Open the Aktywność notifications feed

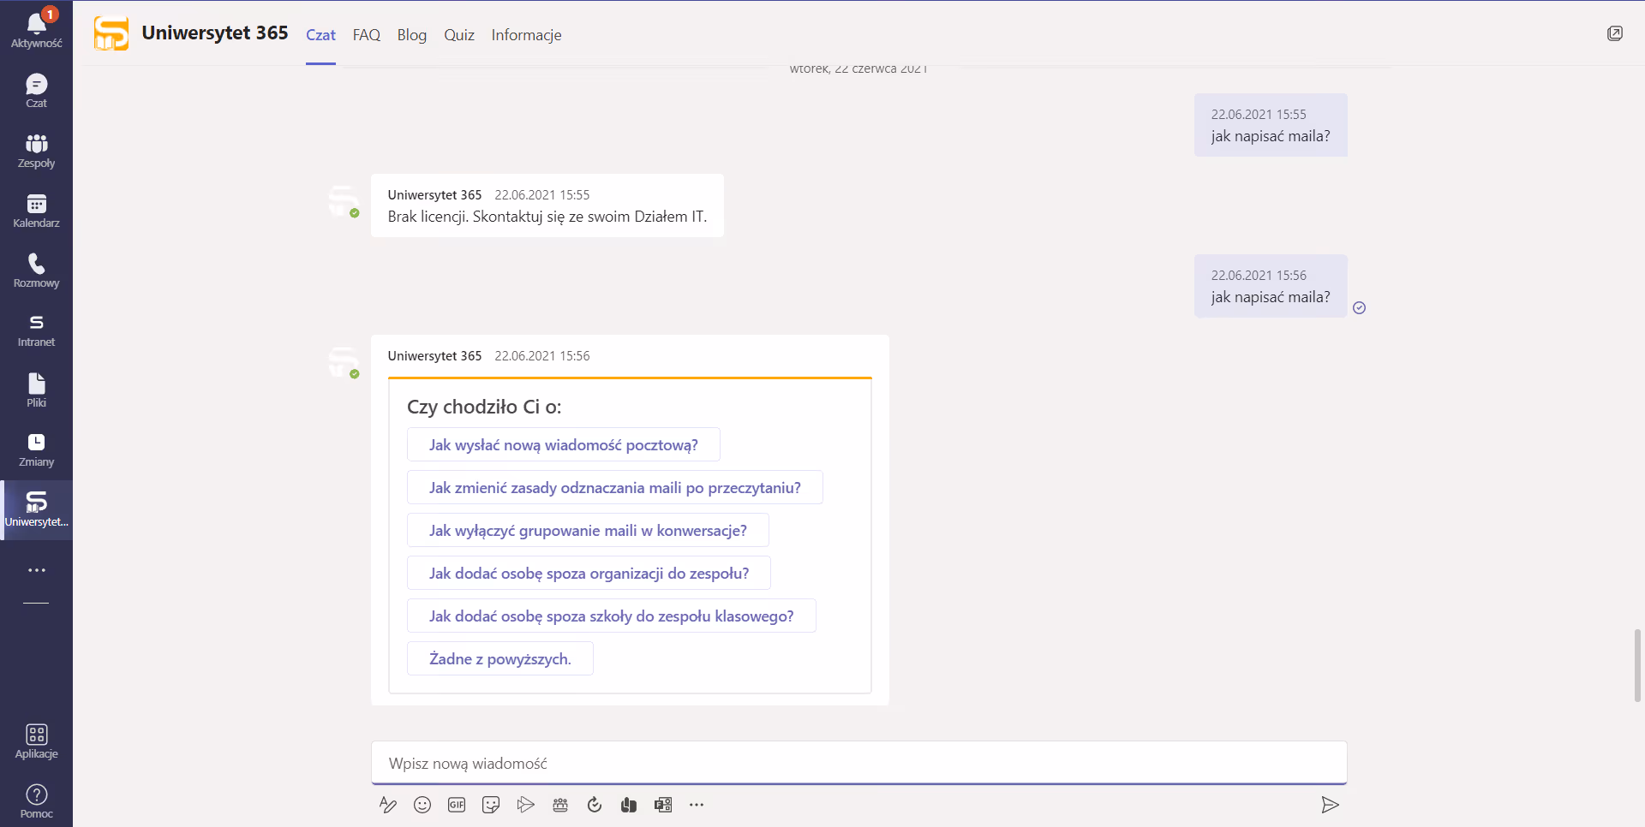[36, 30]
